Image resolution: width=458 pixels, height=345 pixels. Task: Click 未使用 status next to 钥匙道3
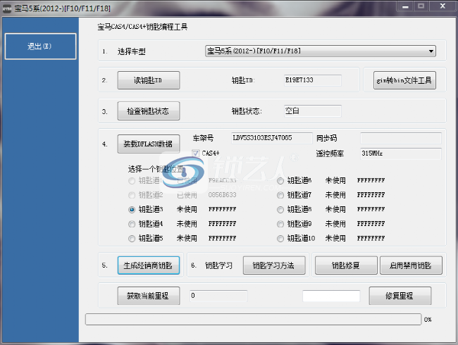(x=187, y=210)
